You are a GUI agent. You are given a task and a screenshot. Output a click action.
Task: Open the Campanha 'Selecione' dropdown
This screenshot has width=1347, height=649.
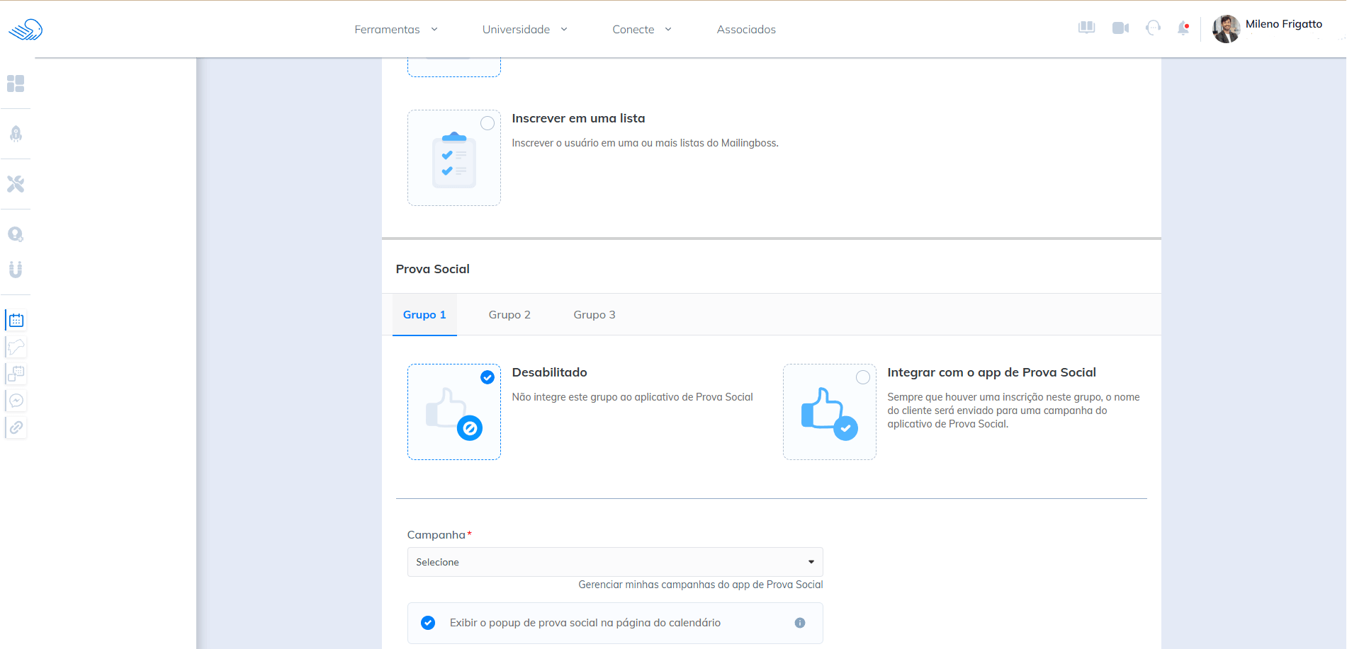coord(614,562)
